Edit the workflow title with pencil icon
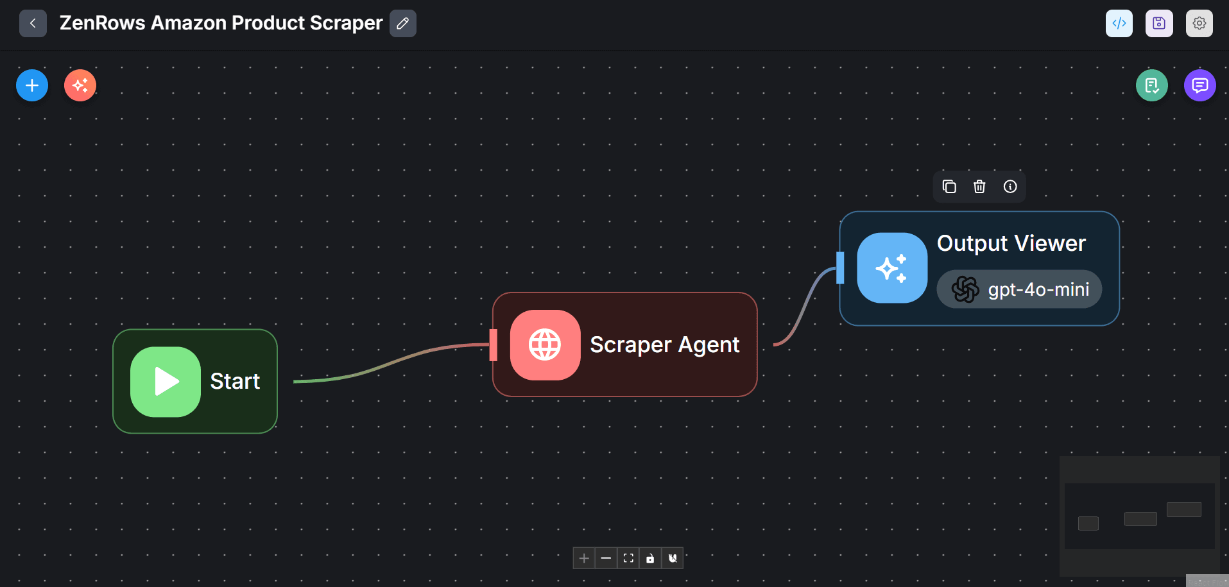This screenshot has height=587, width=1229. (x=403, y=24)
